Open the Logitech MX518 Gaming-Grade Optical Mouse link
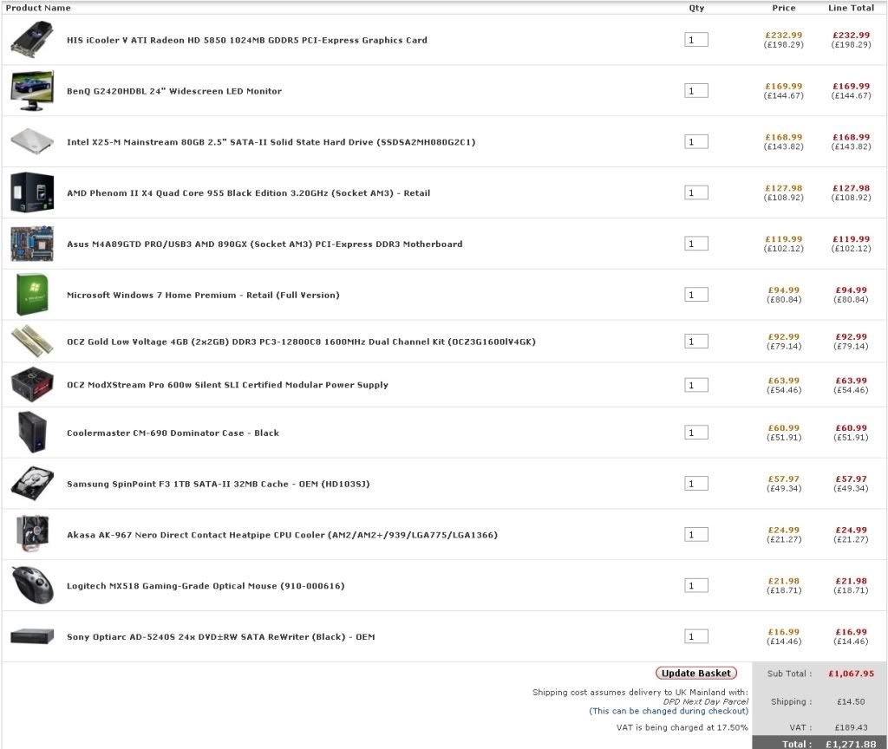This screenshot has height=749, width=888. pyautogui.click(x=206, y=586)
